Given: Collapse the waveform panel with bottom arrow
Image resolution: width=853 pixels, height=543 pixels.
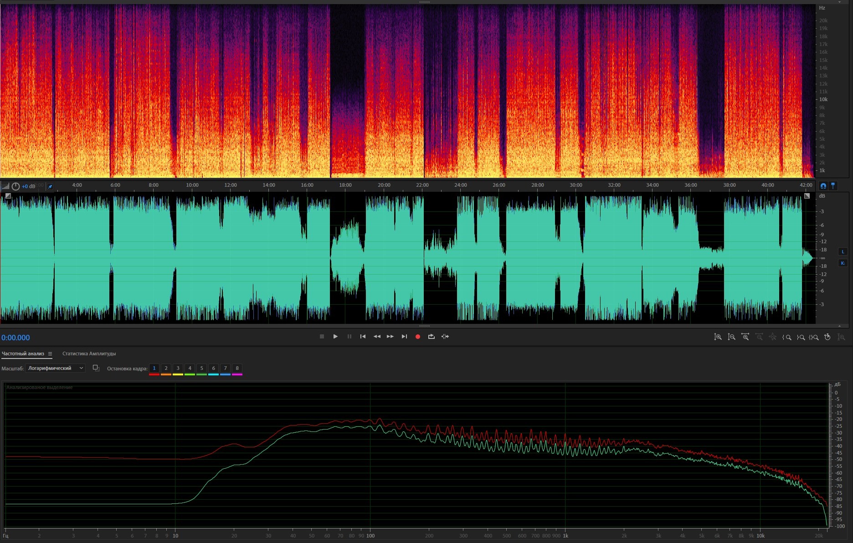Looking at the screenshot, I should (x=839, y=326).
